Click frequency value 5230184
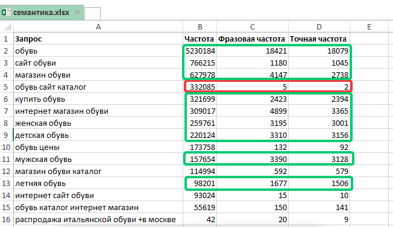This screenshot has height=227, width=393. [200, 51]
